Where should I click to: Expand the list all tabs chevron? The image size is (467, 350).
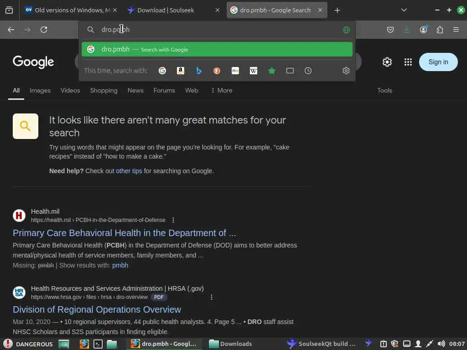(404, 10)
